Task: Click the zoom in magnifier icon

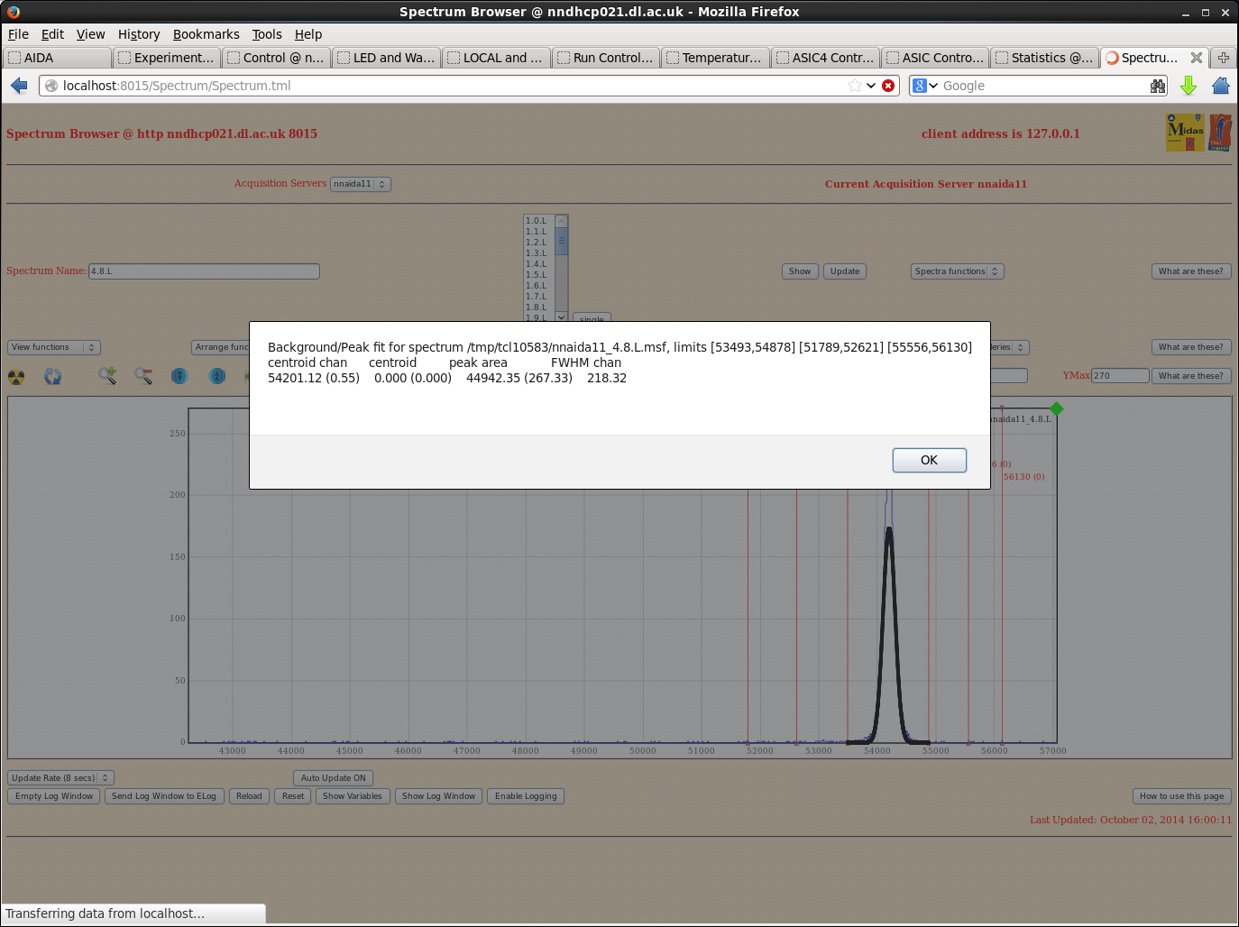Action: [x=107, y=376]
